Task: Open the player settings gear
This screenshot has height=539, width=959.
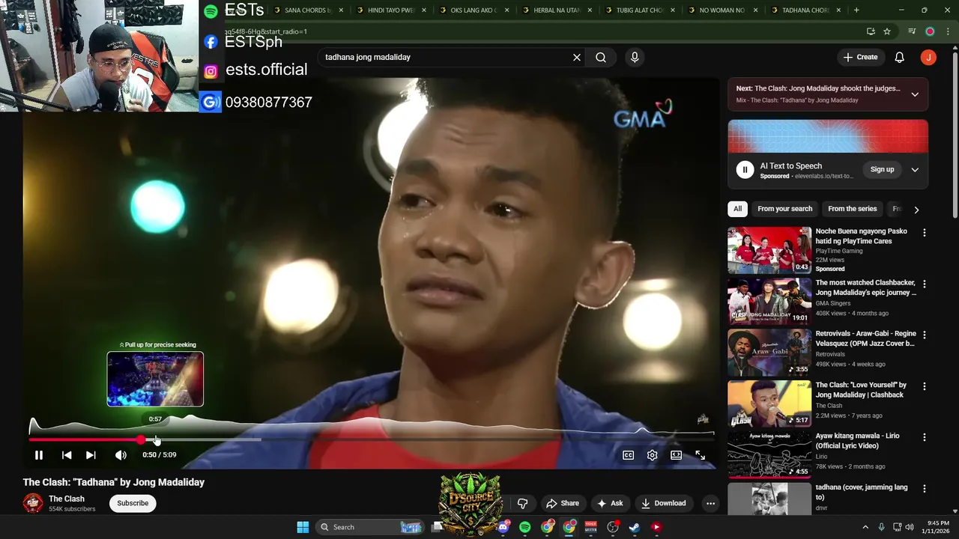Action: [653, 455]
